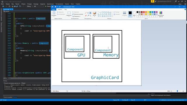This screenshot has height=105, width=187.
Task: Open the Help (Справка) menu in Visual Studio
Action: click(78, 4)
